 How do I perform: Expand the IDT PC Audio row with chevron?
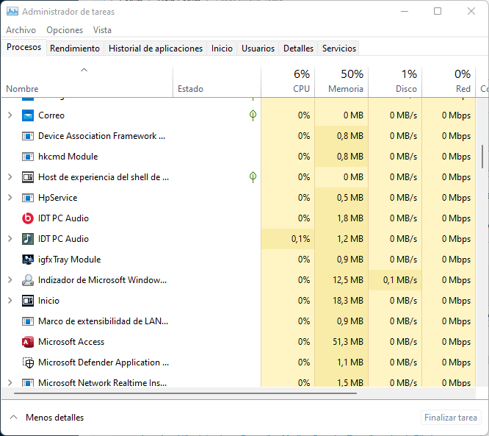10,239
